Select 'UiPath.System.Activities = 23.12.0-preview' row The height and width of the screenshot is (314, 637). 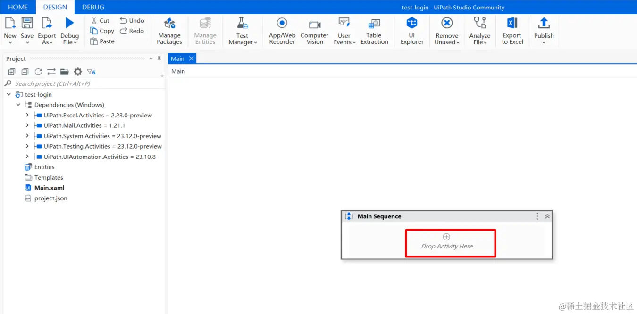coord(102,136)
